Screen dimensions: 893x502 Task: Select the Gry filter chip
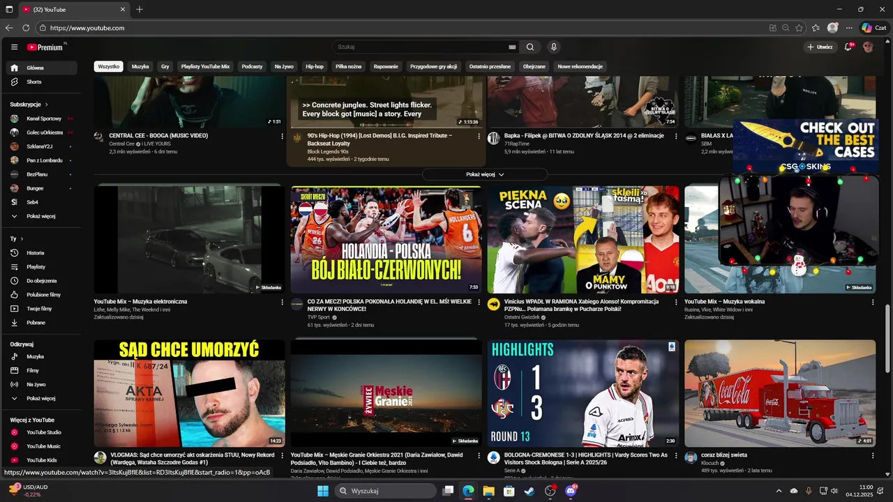click(x=165, y=66)
